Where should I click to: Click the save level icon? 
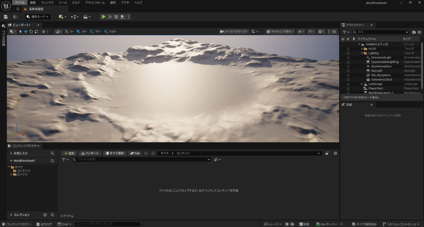pyautogui.click(x=6, y=17)
